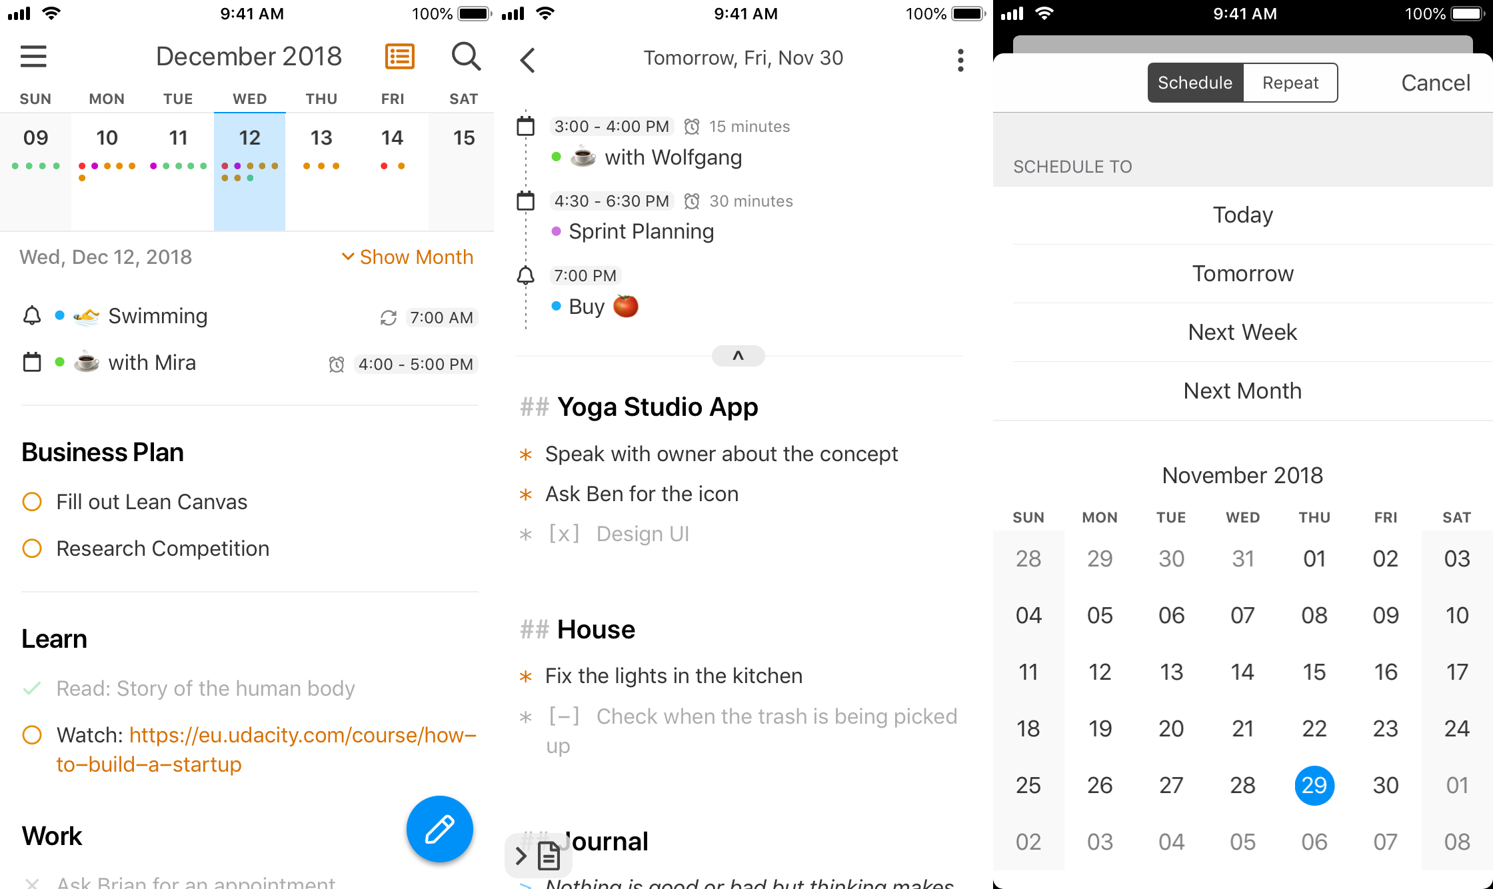Click the alarm clock icon for with Wolfgang
The image size is (1493, 889).
pos(692,126)
